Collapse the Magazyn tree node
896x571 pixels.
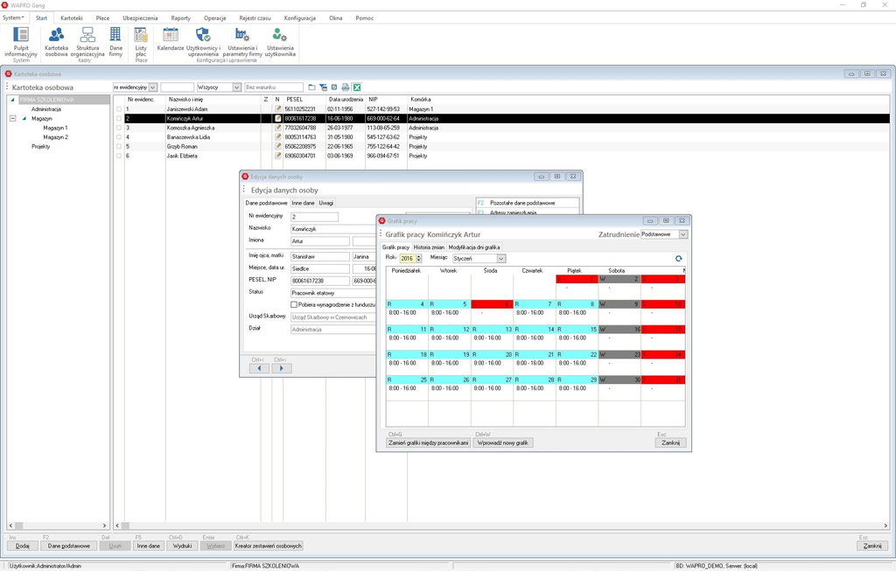13,119
